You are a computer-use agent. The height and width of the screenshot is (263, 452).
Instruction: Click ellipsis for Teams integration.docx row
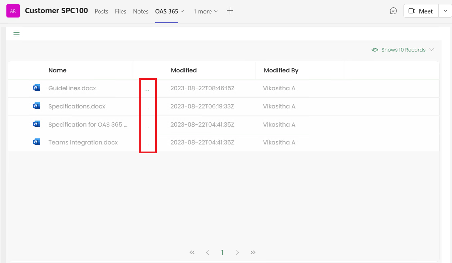pyautogui.click(x=147, y=144)
